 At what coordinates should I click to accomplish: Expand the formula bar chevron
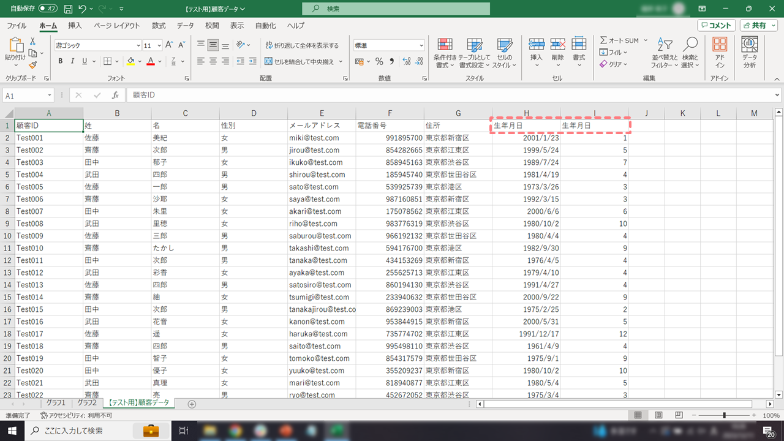(777, 96)
